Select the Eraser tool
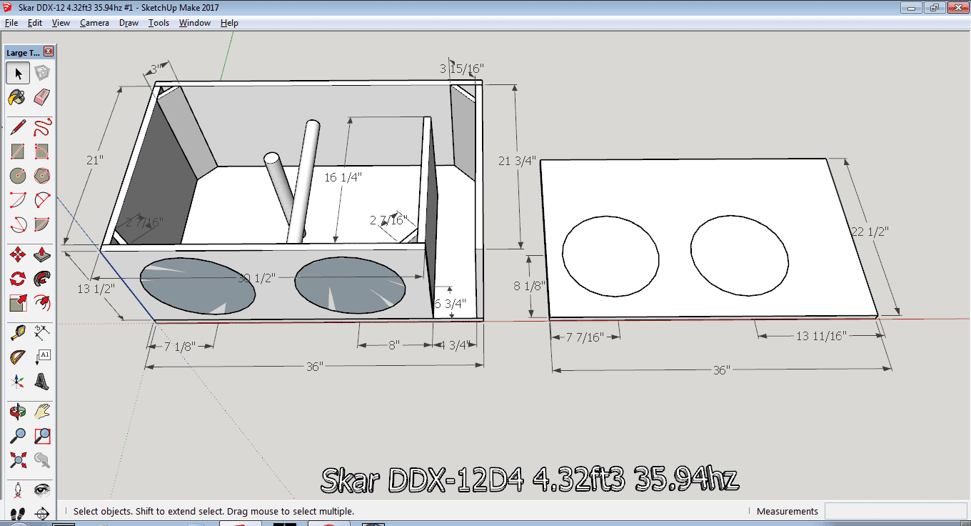This screenshot has width=971, height=526. (42, 96)
